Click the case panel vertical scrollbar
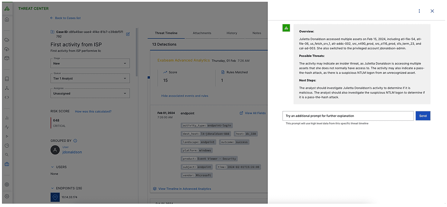Image resolution: width=447 pixels, height=207 pixels. 136,52
